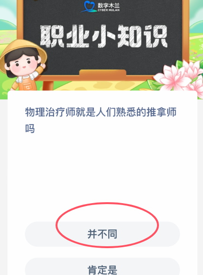The height and width of the screenshot is (275, 203).
Task: Tap the 吗 character ending the question
Action: pos(30,128)
